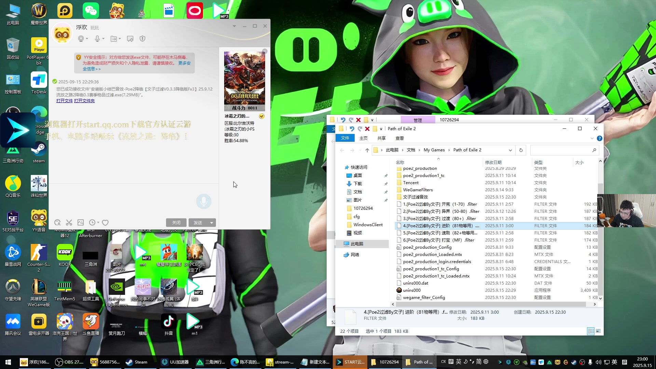The width and height of the screenshot is (656, 369).
Task: Expand the ribbon with the chevron
Action: coord(592,138)
